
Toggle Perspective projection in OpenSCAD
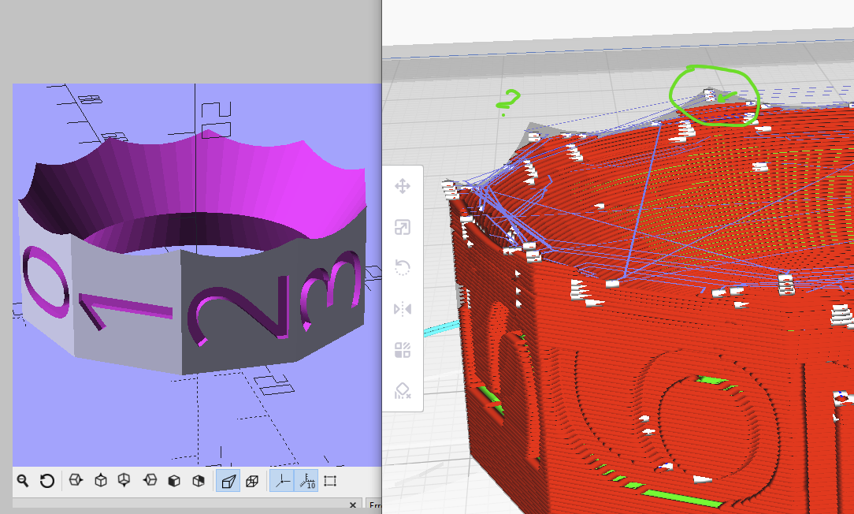click(x=228, y=481)
